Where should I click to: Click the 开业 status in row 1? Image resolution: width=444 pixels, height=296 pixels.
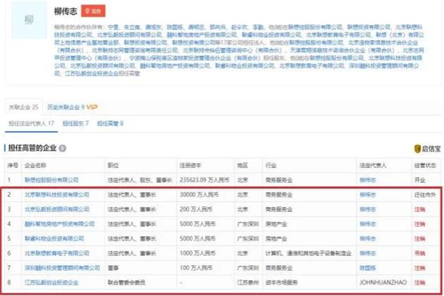(x=420, y=180)
